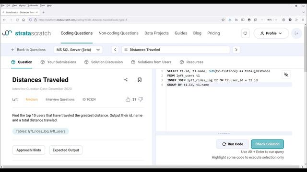Open the MS SQL Server (βeta) dropdown
This screenshot has height=172, width=307.
(78, 50)
